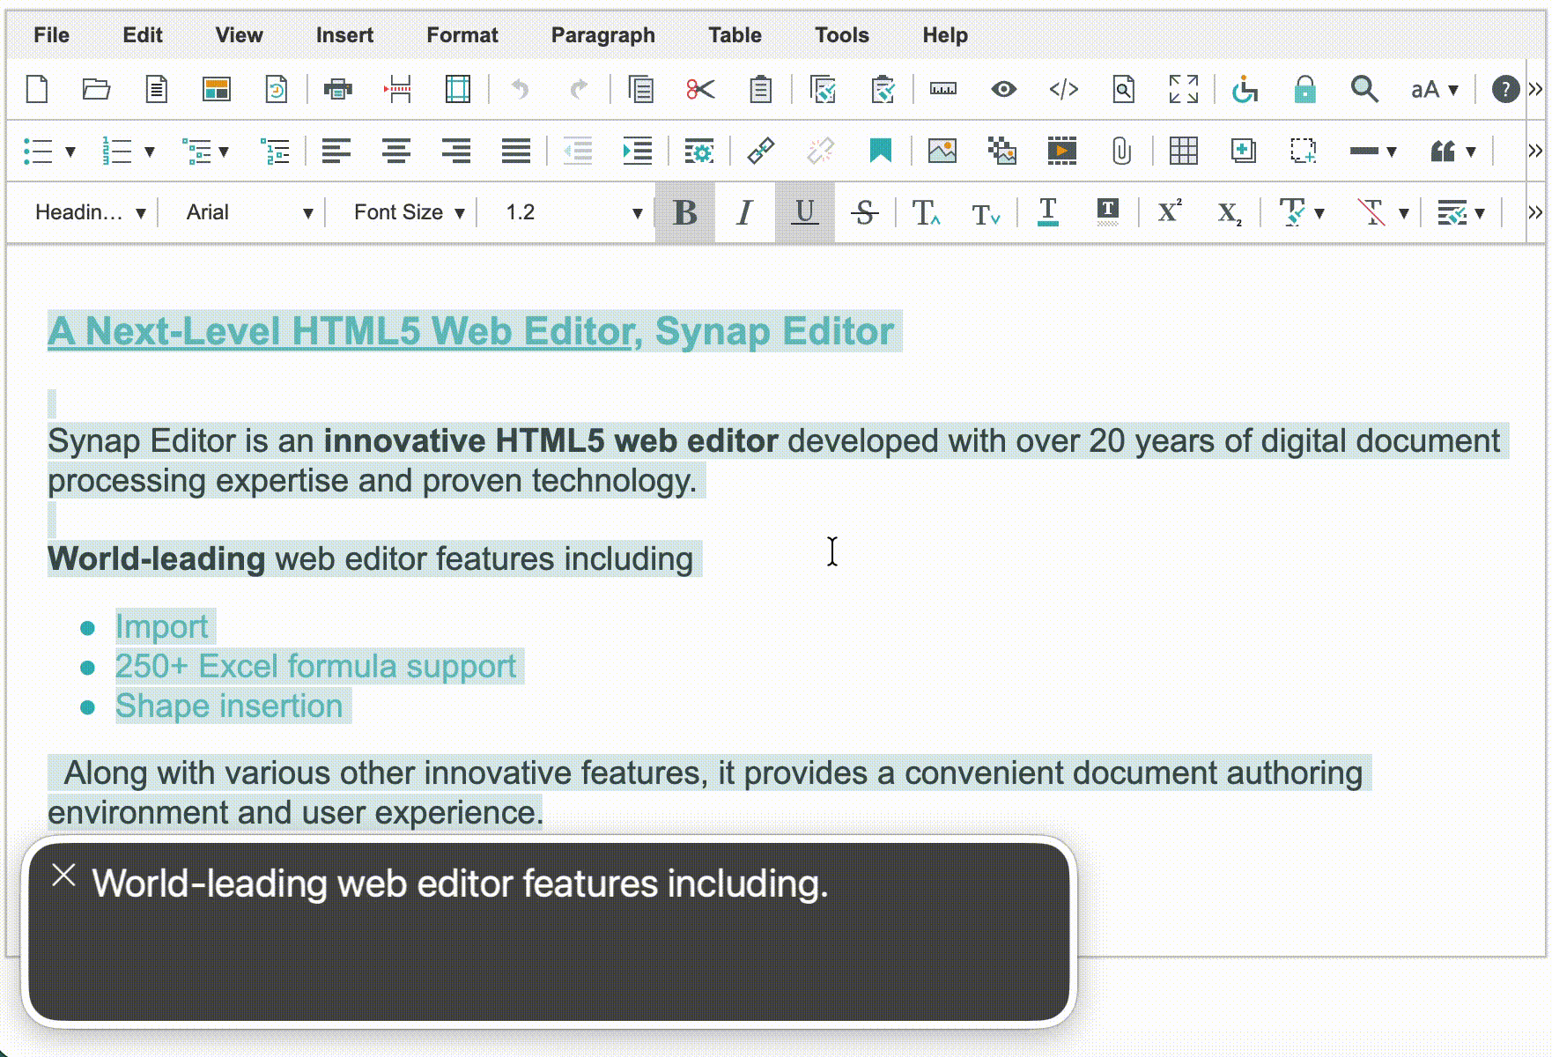Choose text background color button
The image size is (1552, 1057).
point(1107,212)
